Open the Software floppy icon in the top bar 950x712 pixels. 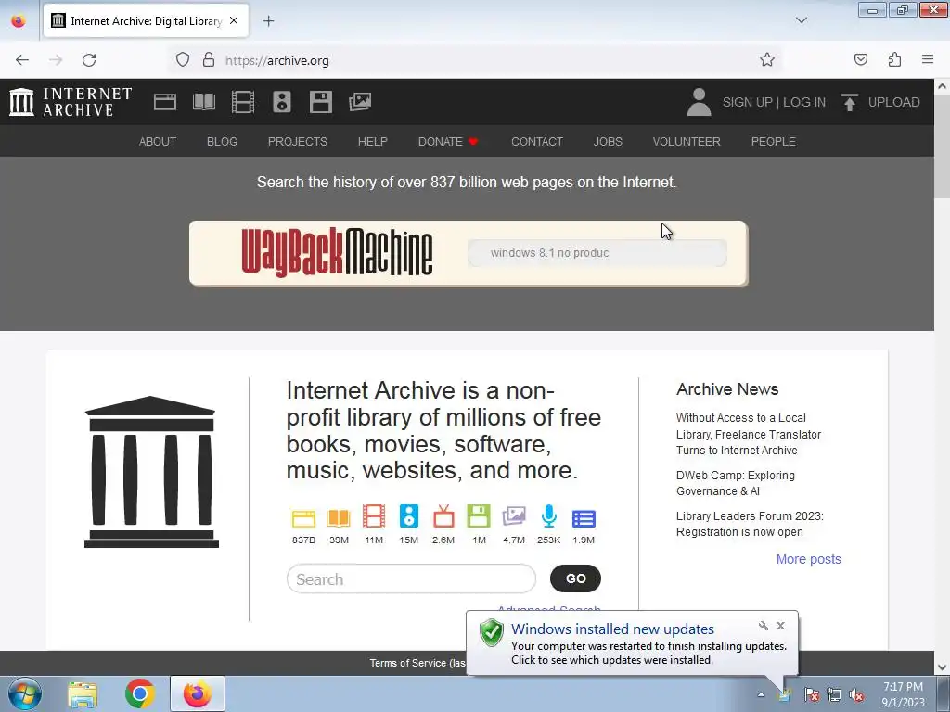[x=320, y=102]
